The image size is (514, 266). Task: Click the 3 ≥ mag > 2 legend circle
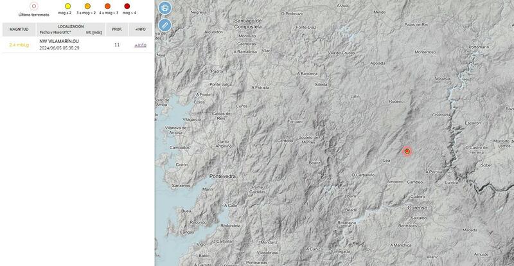[87, 6]
